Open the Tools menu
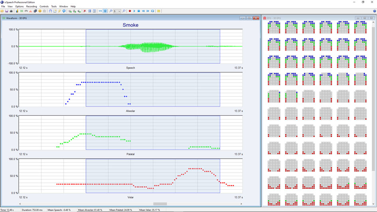This screenshot has height=212, width=377. click(54, 6)
